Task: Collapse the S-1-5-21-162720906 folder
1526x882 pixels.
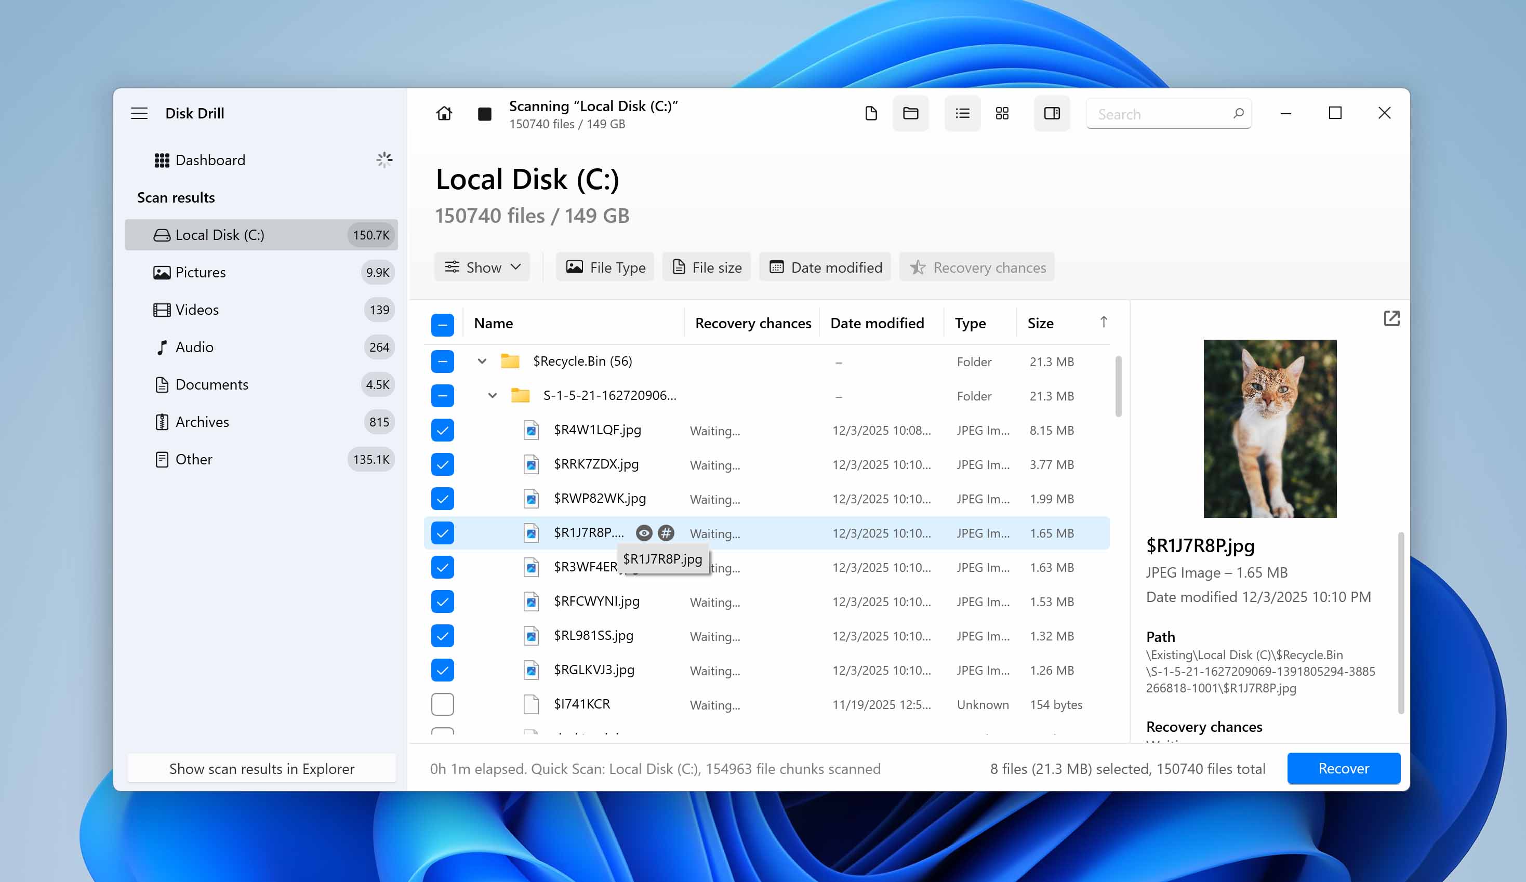Action: [492, 395]
